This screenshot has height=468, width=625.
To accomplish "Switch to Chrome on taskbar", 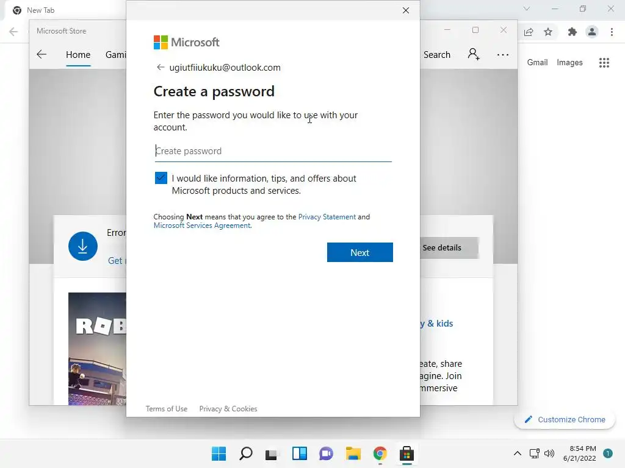I will pos(380,453).
